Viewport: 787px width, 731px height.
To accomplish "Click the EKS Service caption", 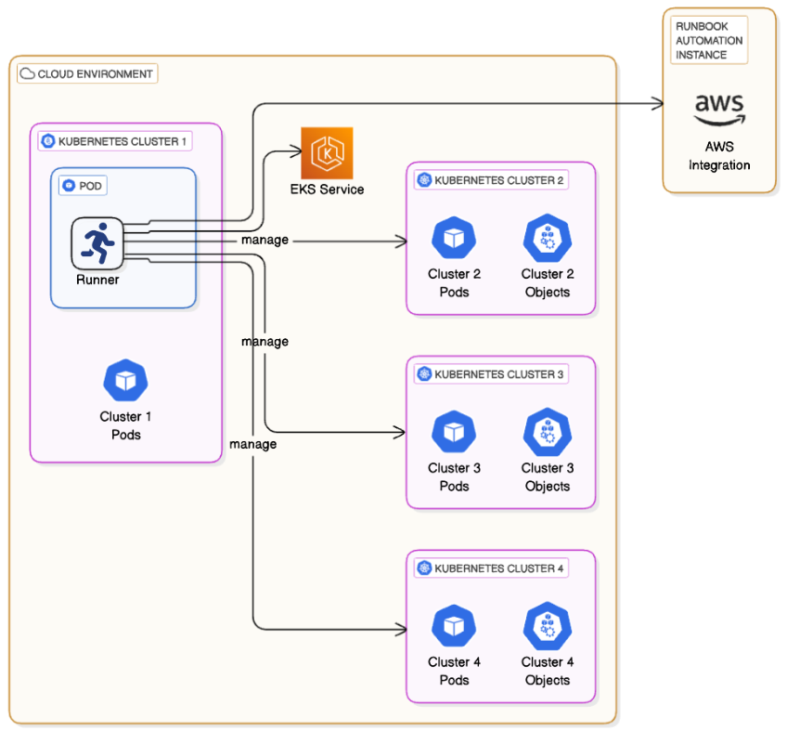I will tap(327, 189).
